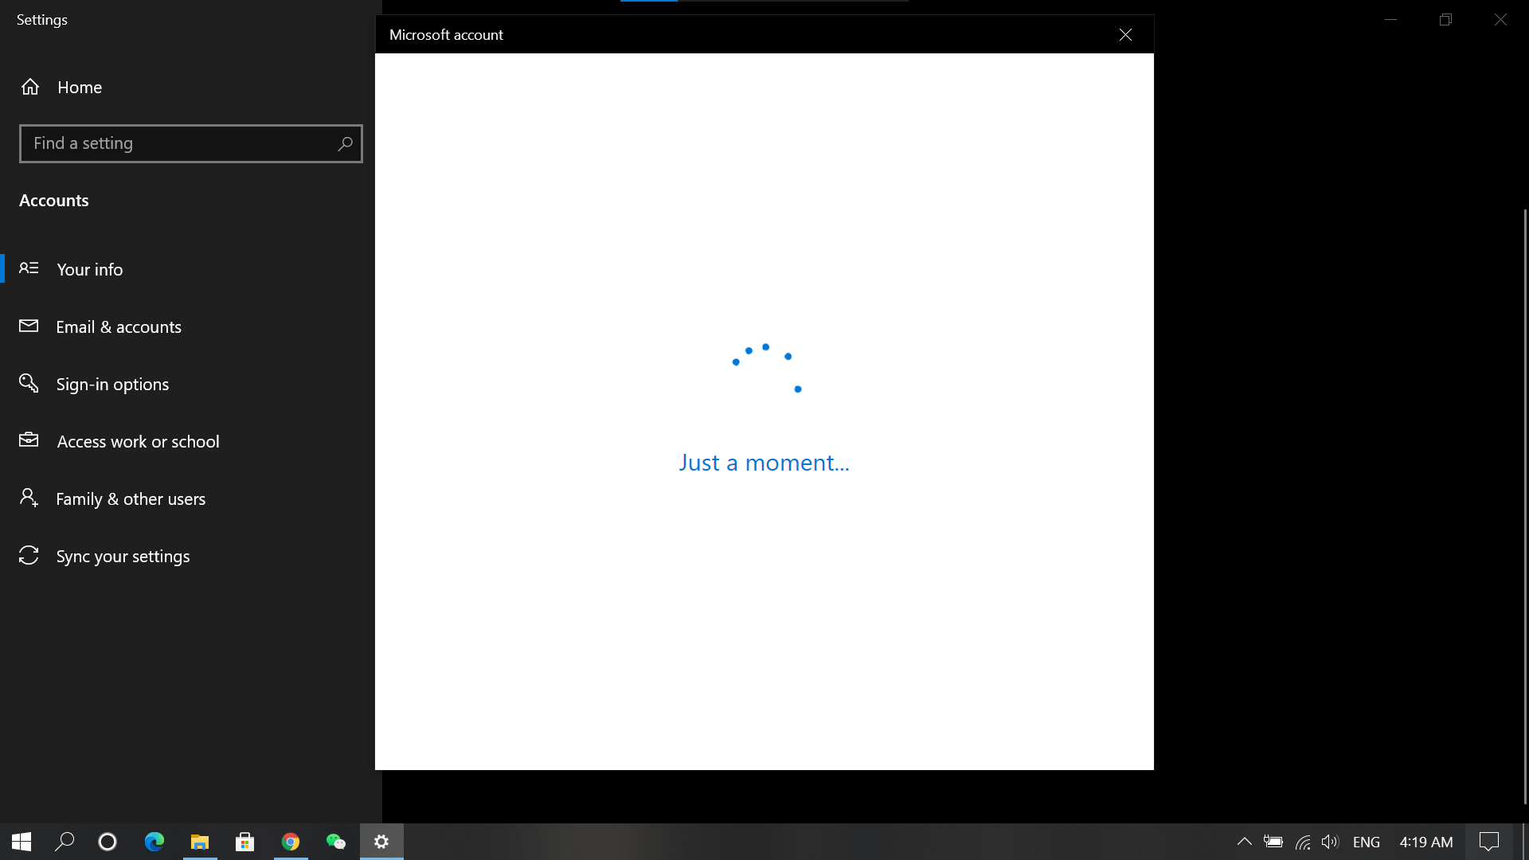The height and width of the screenshot is (860, 1529).
Task: Open the volume control in system tray
Action: coord(1331,842)
